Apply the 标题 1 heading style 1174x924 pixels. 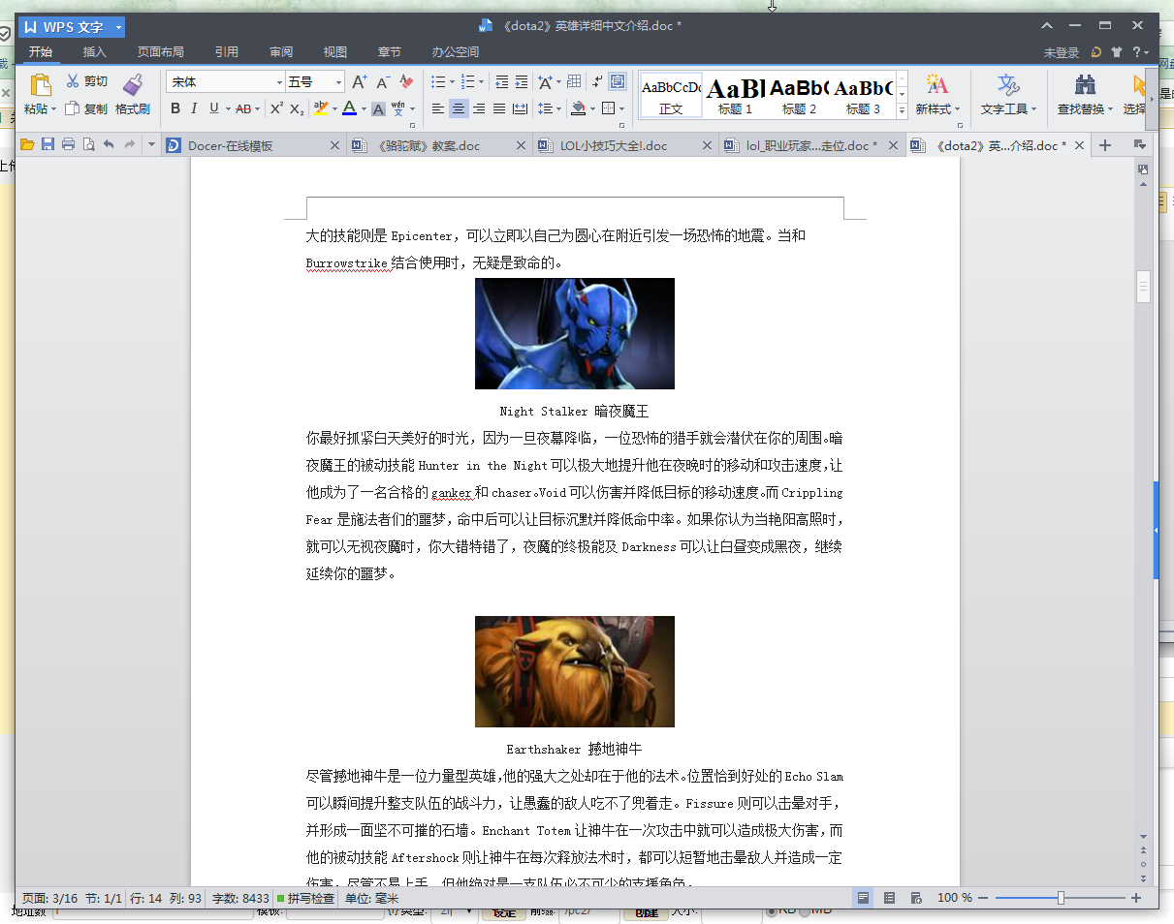(736, 95)
